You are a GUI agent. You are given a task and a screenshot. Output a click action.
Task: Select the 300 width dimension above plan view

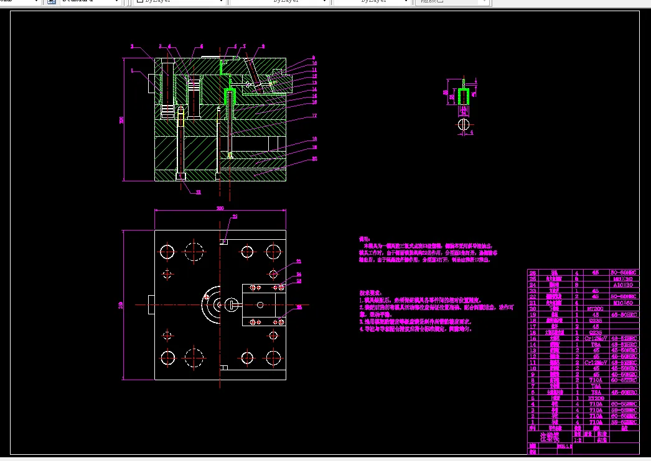coord(220,208)
